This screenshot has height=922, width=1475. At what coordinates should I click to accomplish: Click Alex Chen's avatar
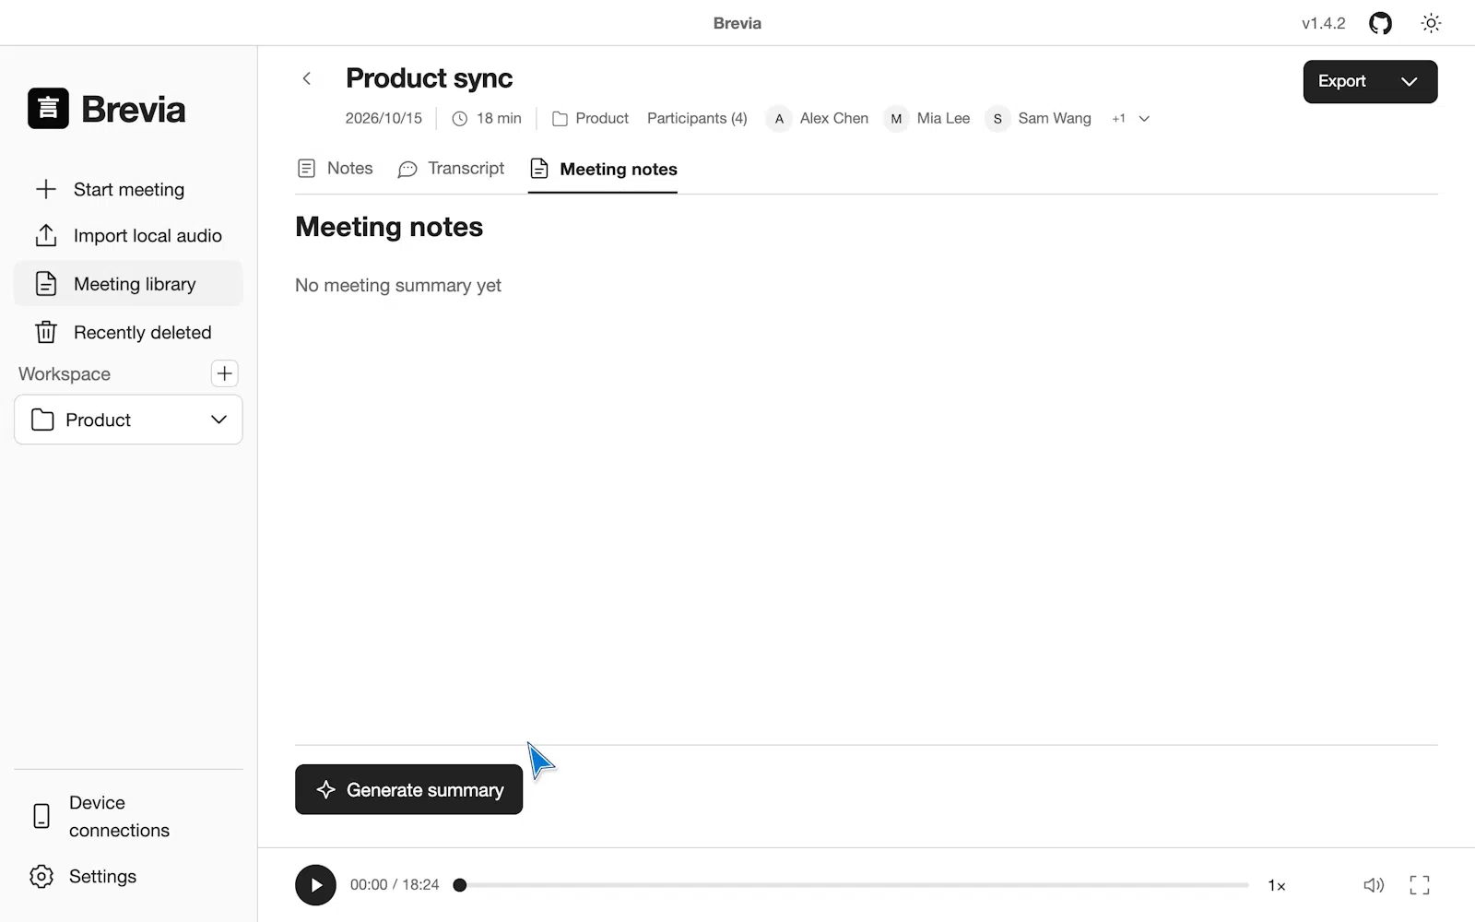click(x=779, y=118)
